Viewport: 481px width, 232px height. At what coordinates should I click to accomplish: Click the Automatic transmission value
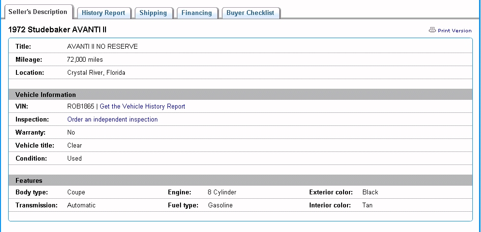(81, 205)
